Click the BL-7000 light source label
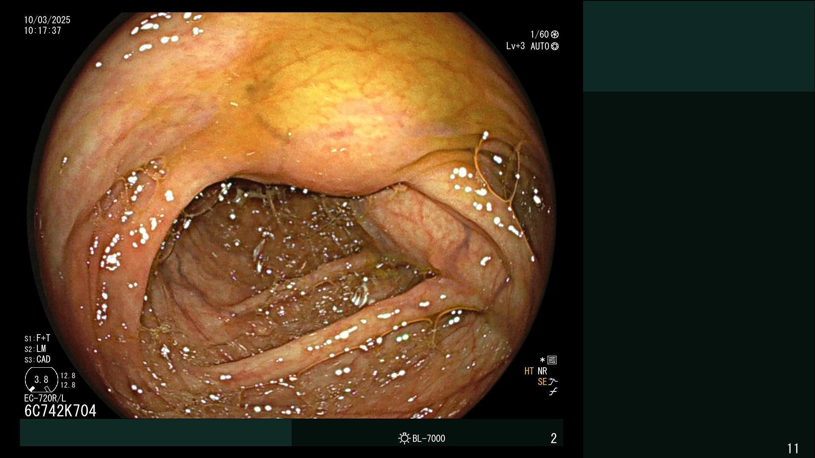This screenshot has height=458, width=815. pos(429,438)
